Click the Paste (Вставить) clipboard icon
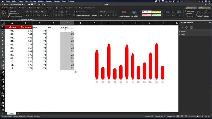This screenshot has height=119, width=212. click(4, 12)
